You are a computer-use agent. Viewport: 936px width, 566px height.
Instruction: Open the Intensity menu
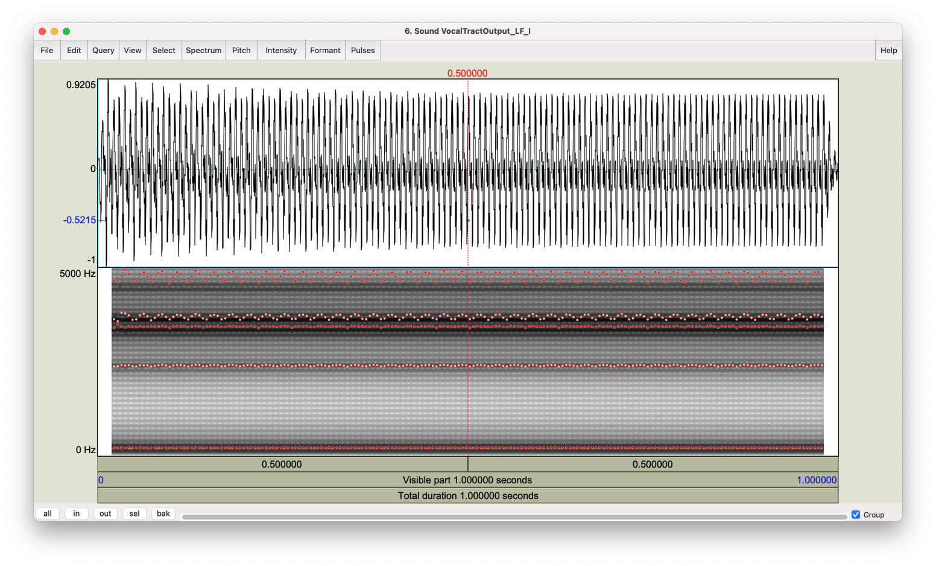[281, 51]
